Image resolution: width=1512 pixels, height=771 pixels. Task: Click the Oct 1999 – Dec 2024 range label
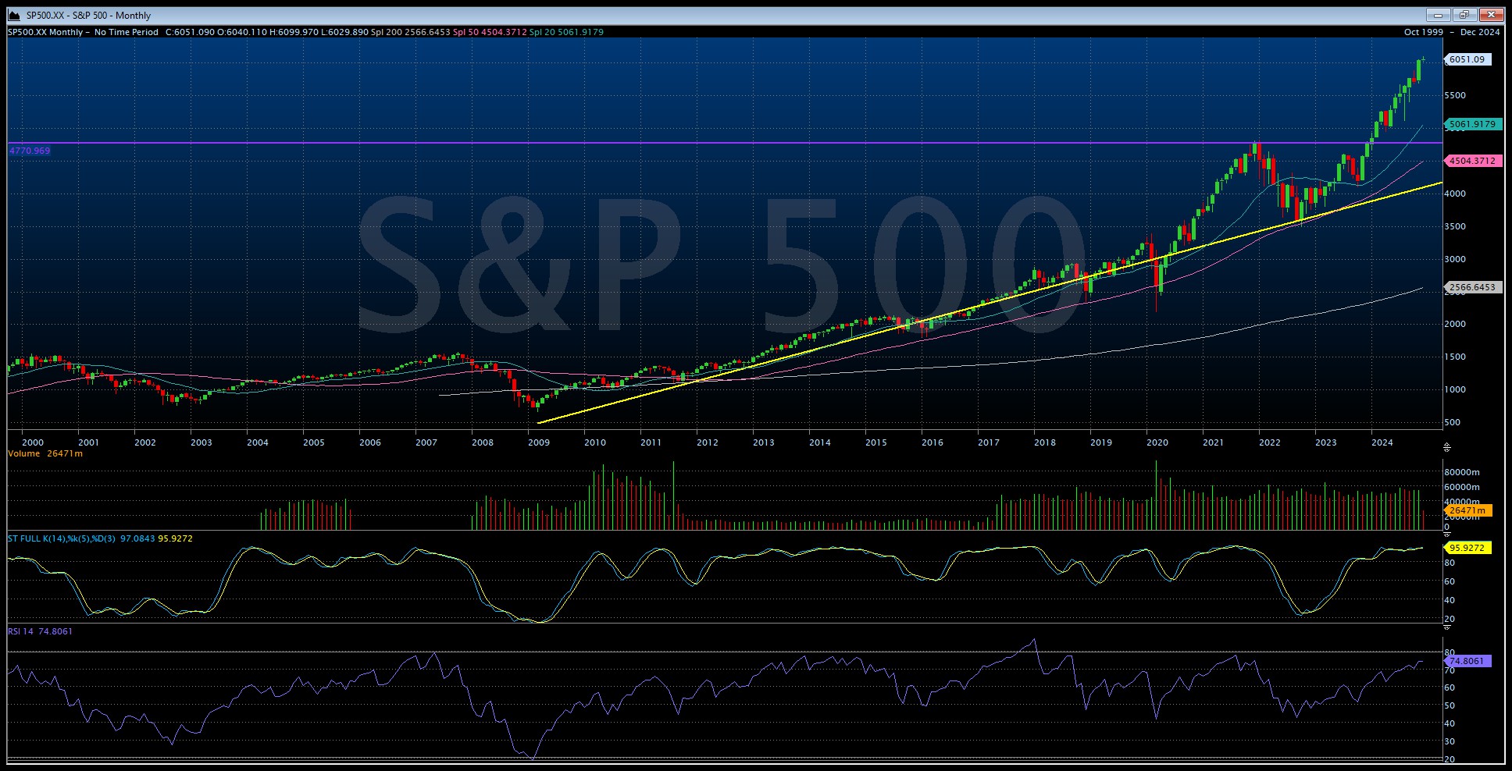tap(1453, 33)
